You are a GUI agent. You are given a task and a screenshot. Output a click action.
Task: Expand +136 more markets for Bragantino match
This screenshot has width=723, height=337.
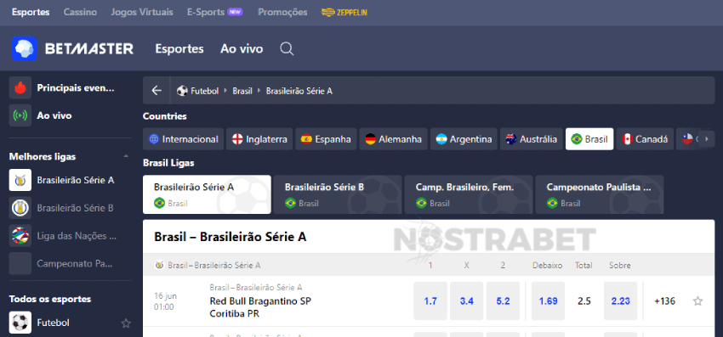(664, 301)
